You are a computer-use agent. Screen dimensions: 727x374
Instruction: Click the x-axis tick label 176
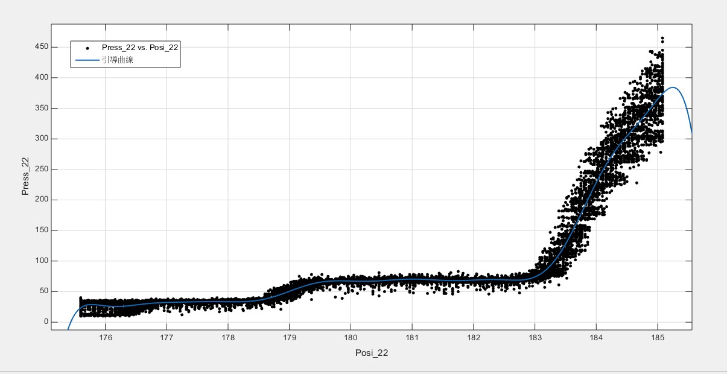[106, 337]
